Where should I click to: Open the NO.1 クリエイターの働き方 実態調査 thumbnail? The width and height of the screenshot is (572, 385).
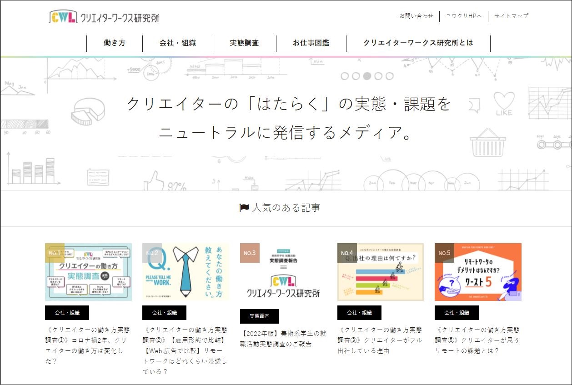[x=88, y=272]
